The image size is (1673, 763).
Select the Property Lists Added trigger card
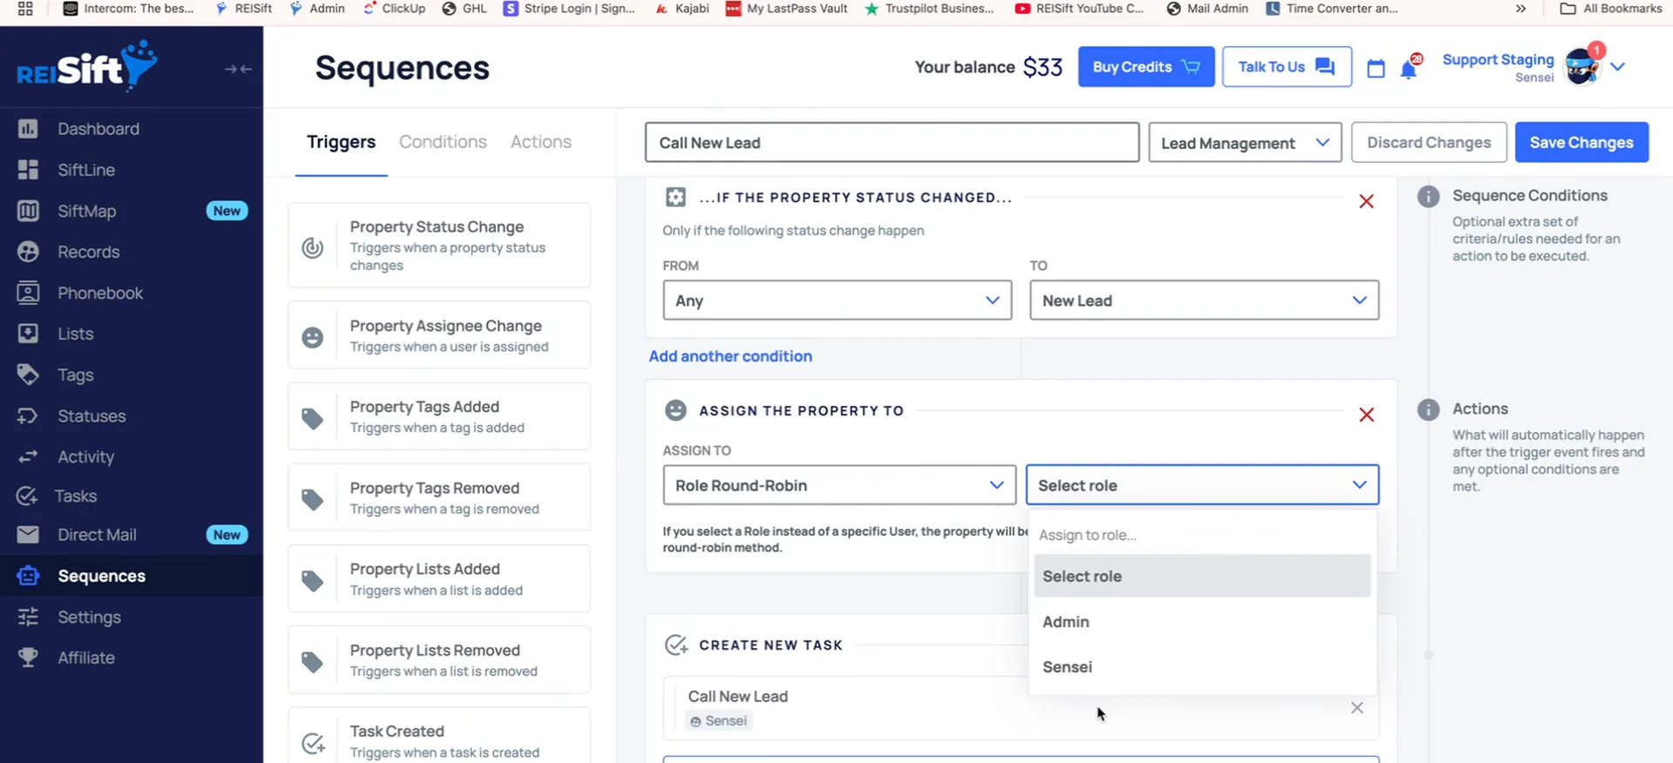coord(439,578)
